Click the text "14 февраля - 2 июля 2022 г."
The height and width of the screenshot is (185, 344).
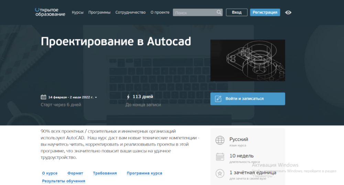(x=71, y=97)
